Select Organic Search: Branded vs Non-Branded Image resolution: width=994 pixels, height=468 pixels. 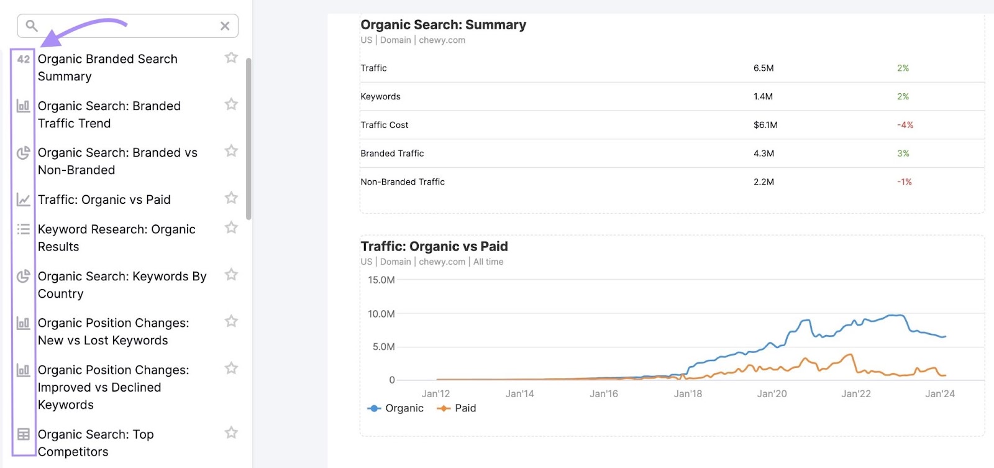coord(117,161)
